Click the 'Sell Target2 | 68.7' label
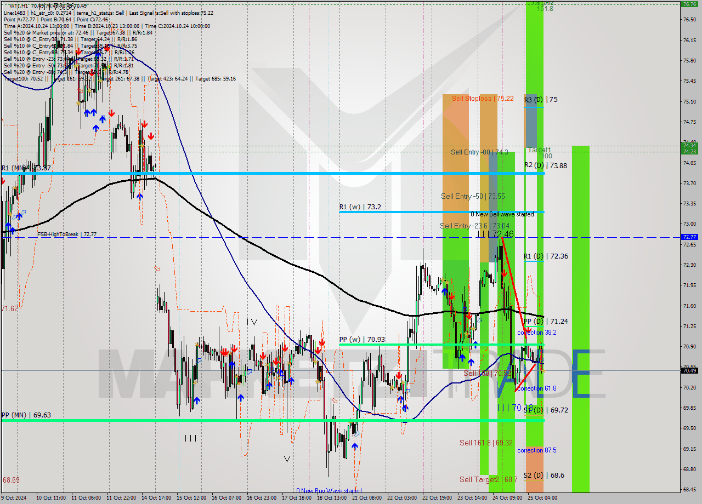This screenshot has height=504, width=702. pyautogui.click(x=488, y=479)
